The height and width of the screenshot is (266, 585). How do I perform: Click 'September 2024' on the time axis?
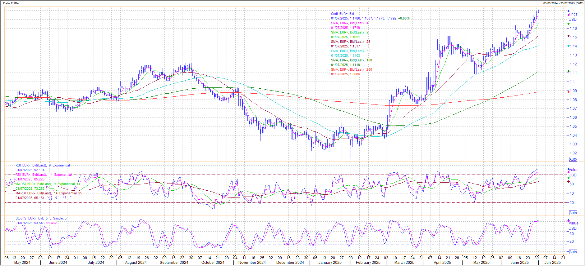pyautogui.click(x=174, y=263)
